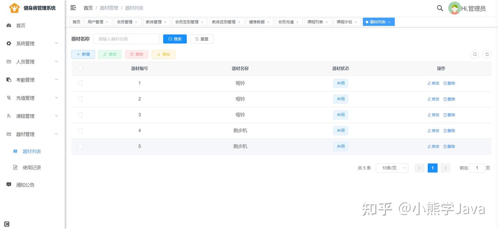Viewport: 498px width, 229px height.
Task: Refresh the table with round refresh icon
Action: (x=487, y=54)
